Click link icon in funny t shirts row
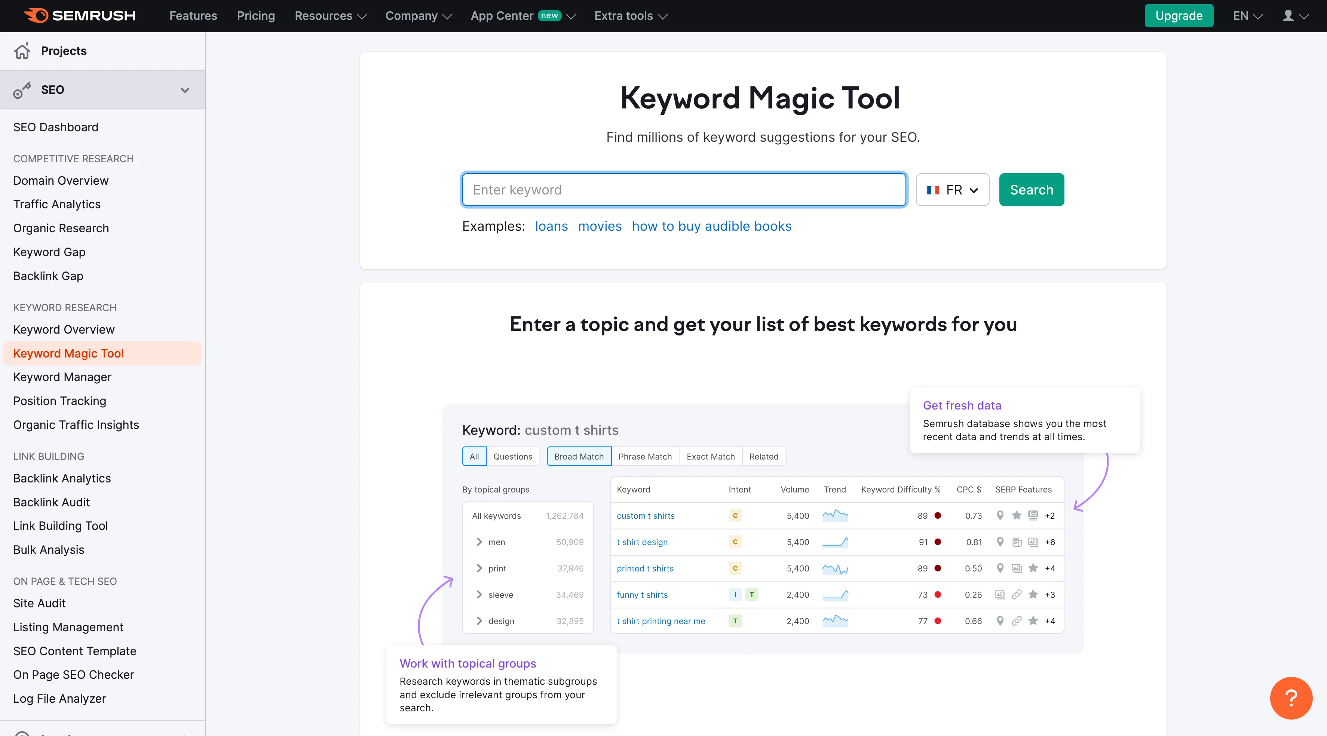The height and width of the screenshot is (736, 1327). point(1016,594)
